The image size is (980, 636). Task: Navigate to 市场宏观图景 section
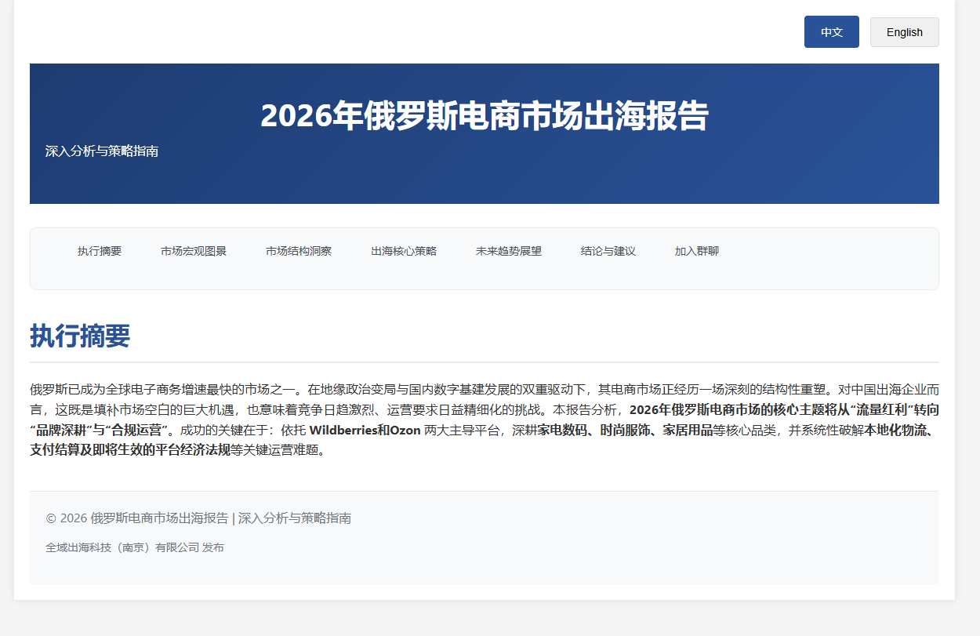click(x=194, y=251)
